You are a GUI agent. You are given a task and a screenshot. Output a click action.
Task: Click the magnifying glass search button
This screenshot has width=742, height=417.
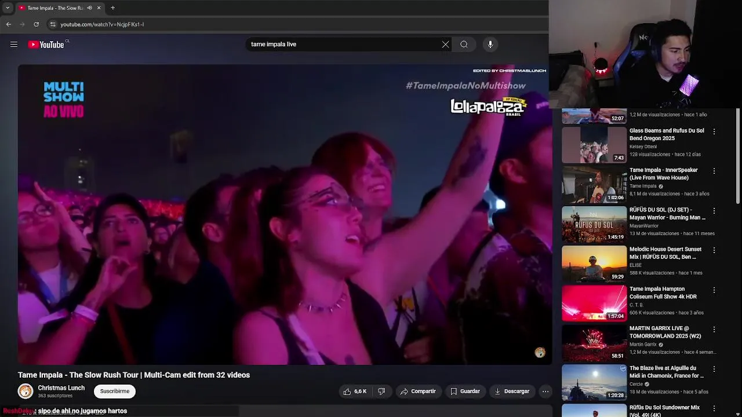464,45
